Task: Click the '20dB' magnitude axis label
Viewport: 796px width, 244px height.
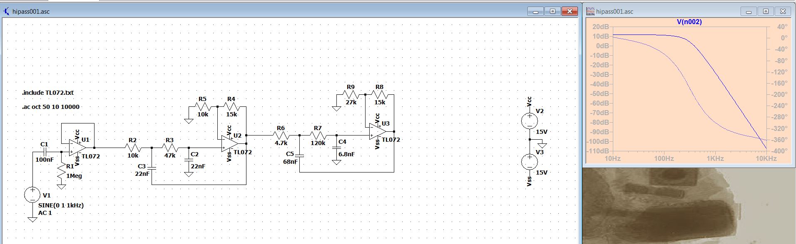Action: click(601, 27)
